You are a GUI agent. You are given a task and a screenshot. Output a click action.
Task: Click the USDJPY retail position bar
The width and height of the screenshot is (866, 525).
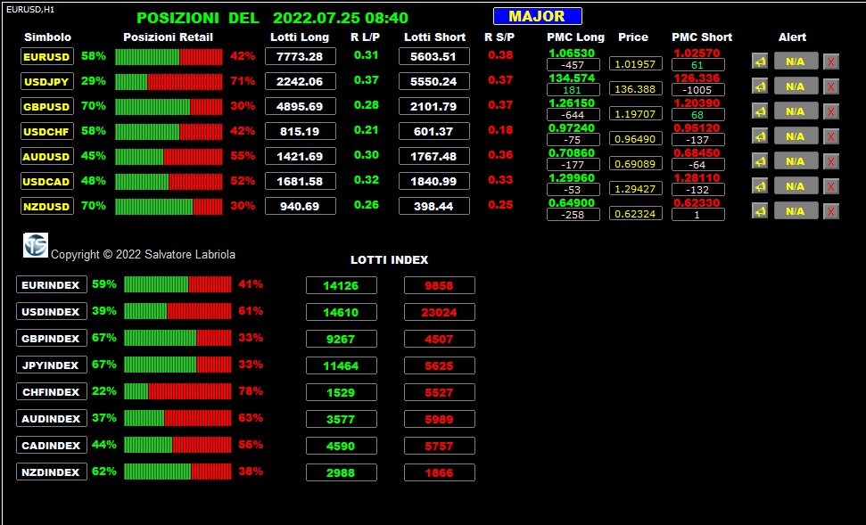tap(169, 81)
